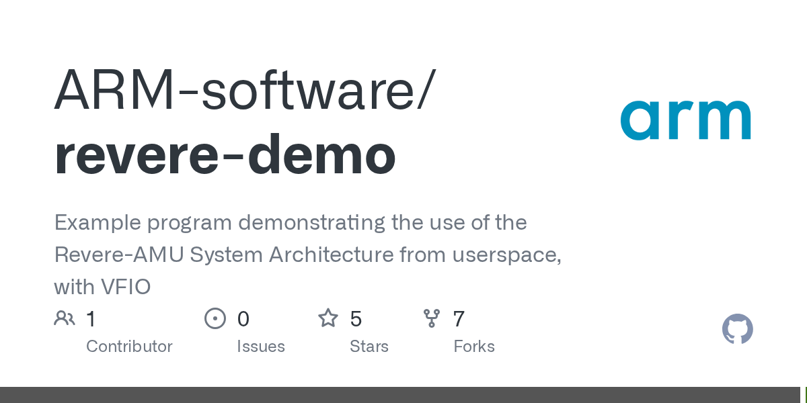Click the forks branch icon

[431, 318]
